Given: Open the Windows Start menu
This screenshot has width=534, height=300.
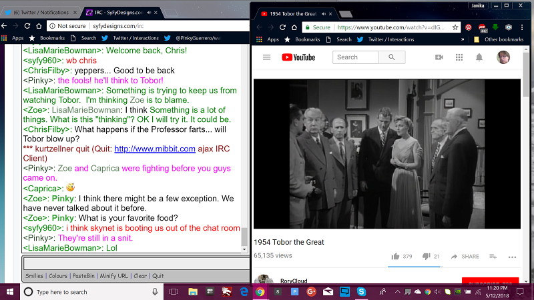Looking at the screenshot, I should coord(10,292).
